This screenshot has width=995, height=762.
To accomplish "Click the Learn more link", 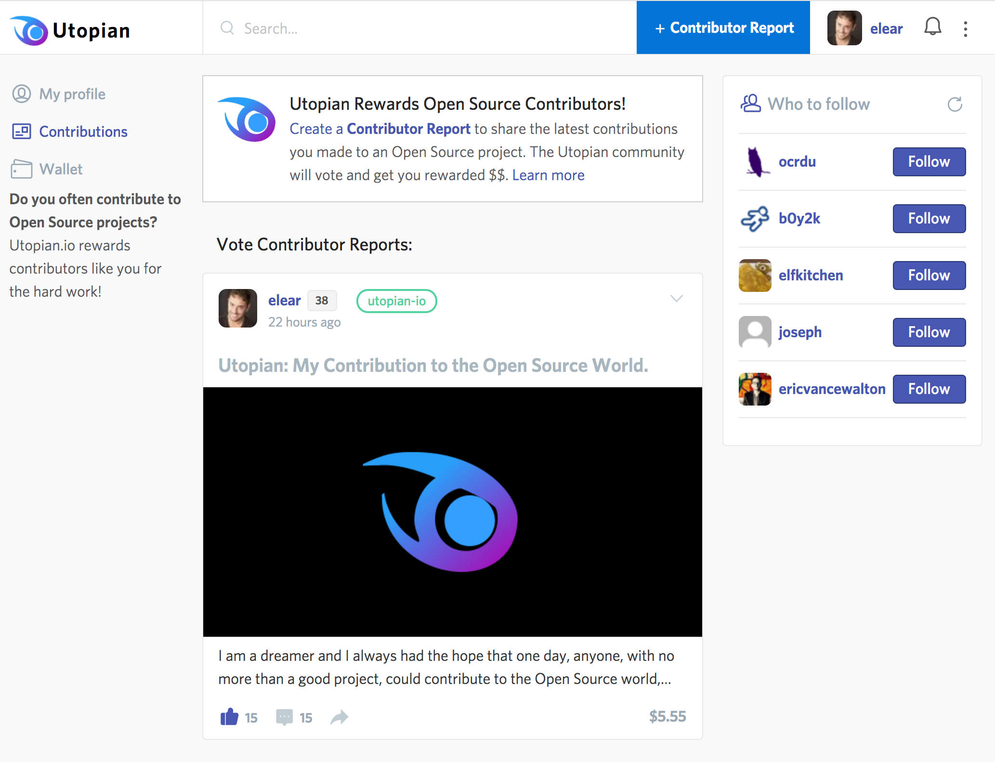I will (549, 175).
